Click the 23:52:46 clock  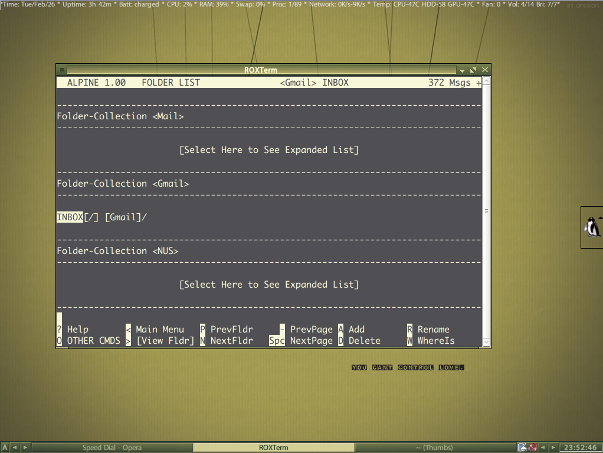(x=581, y=448)
